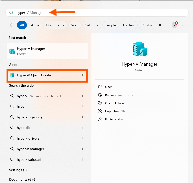Expand the hyperx solocast chevron
Image resolution: width=193 pixels, height=183 pixels.
click(82, 159)
